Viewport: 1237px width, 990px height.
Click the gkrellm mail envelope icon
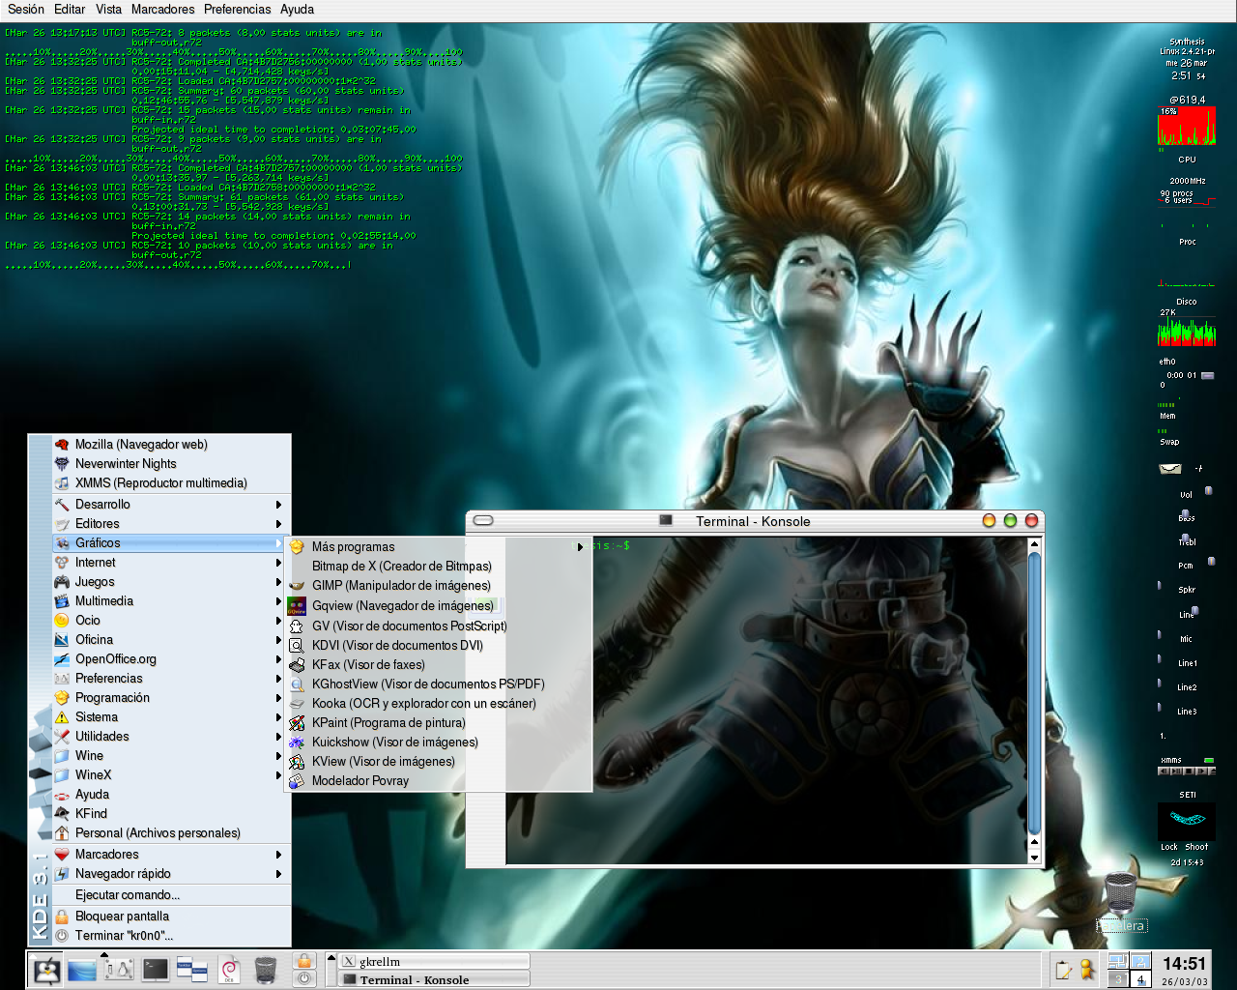1170,469
